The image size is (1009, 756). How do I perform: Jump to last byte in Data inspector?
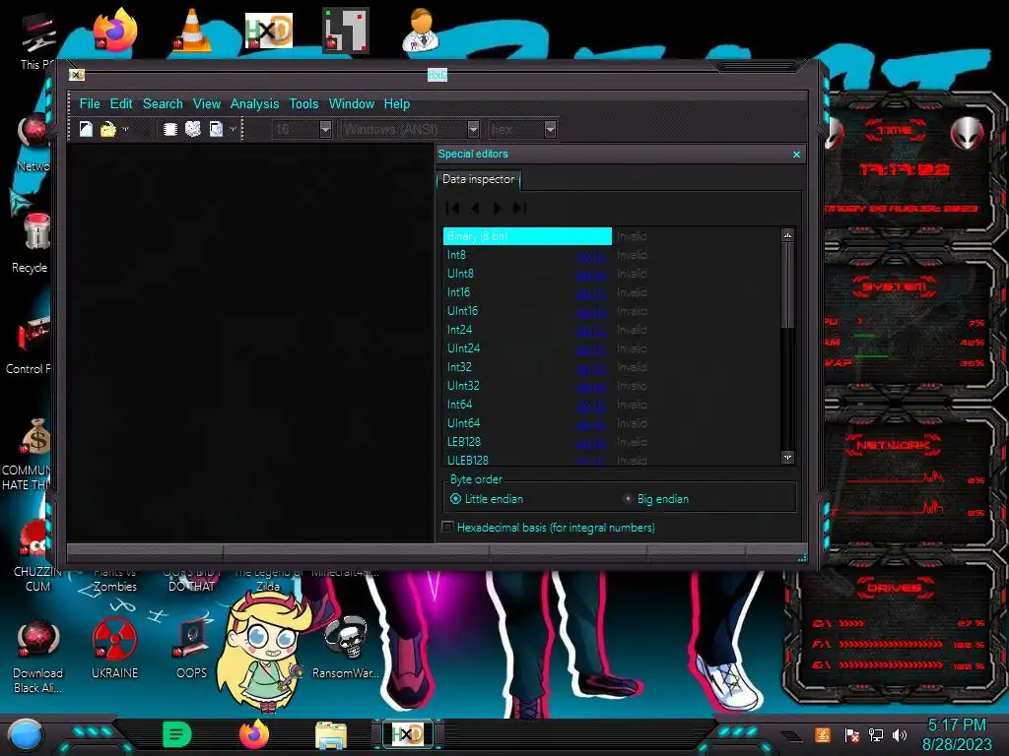coord(519,208)
